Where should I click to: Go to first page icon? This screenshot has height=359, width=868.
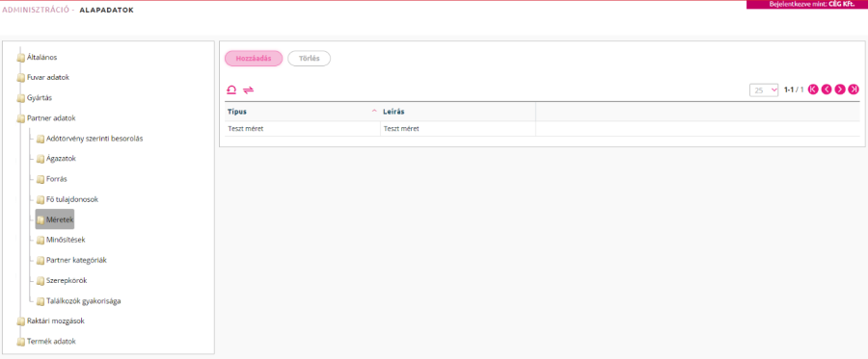pyautogui.click(x=813, y=90)
